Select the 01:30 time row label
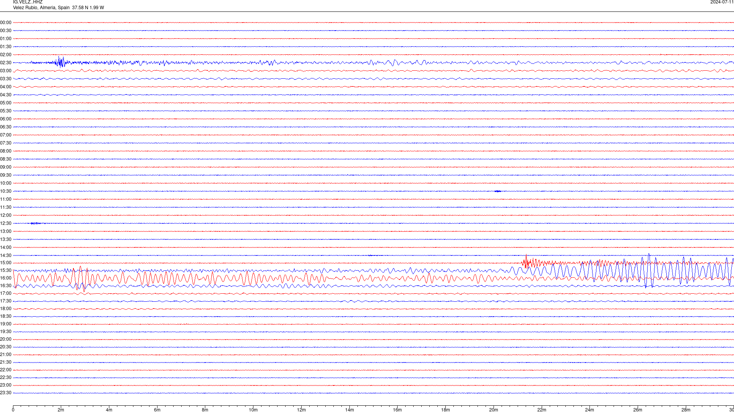The height and width of the screenshot is (413, 734). coord(6,47)
